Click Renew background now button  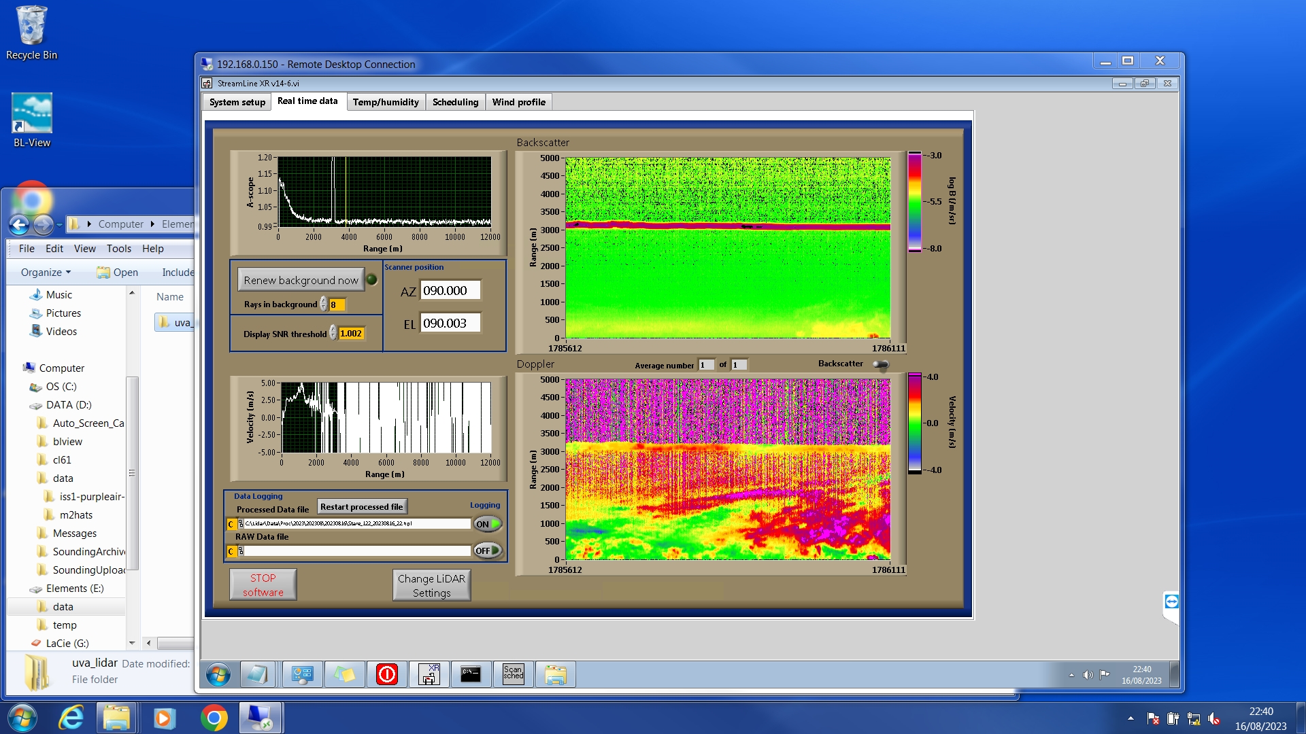tap(301, 280)
